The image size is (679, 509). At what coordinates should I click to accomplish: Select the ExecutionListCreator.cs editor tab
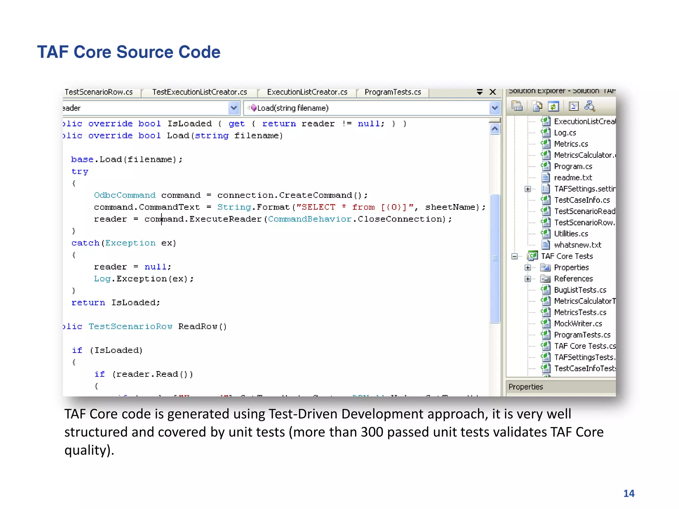[x=307, y=92]
